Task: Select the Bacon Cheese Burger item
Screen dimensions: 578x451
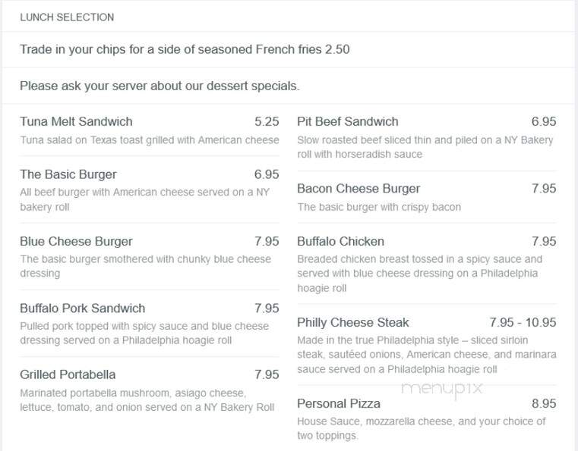Action: click(358, 188)
